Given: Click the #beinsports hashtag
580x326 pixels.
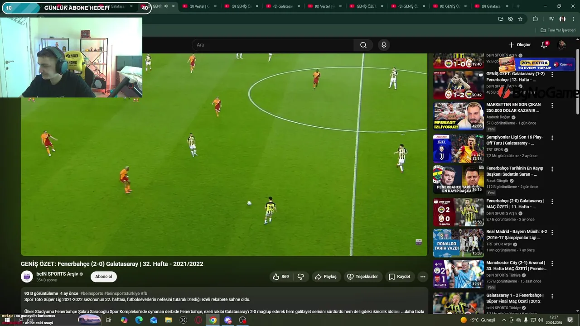Looking at the screenshot, I should [92, 293].
